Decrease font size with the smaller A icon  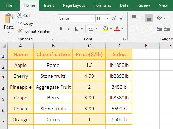click(x=121, y=18)
